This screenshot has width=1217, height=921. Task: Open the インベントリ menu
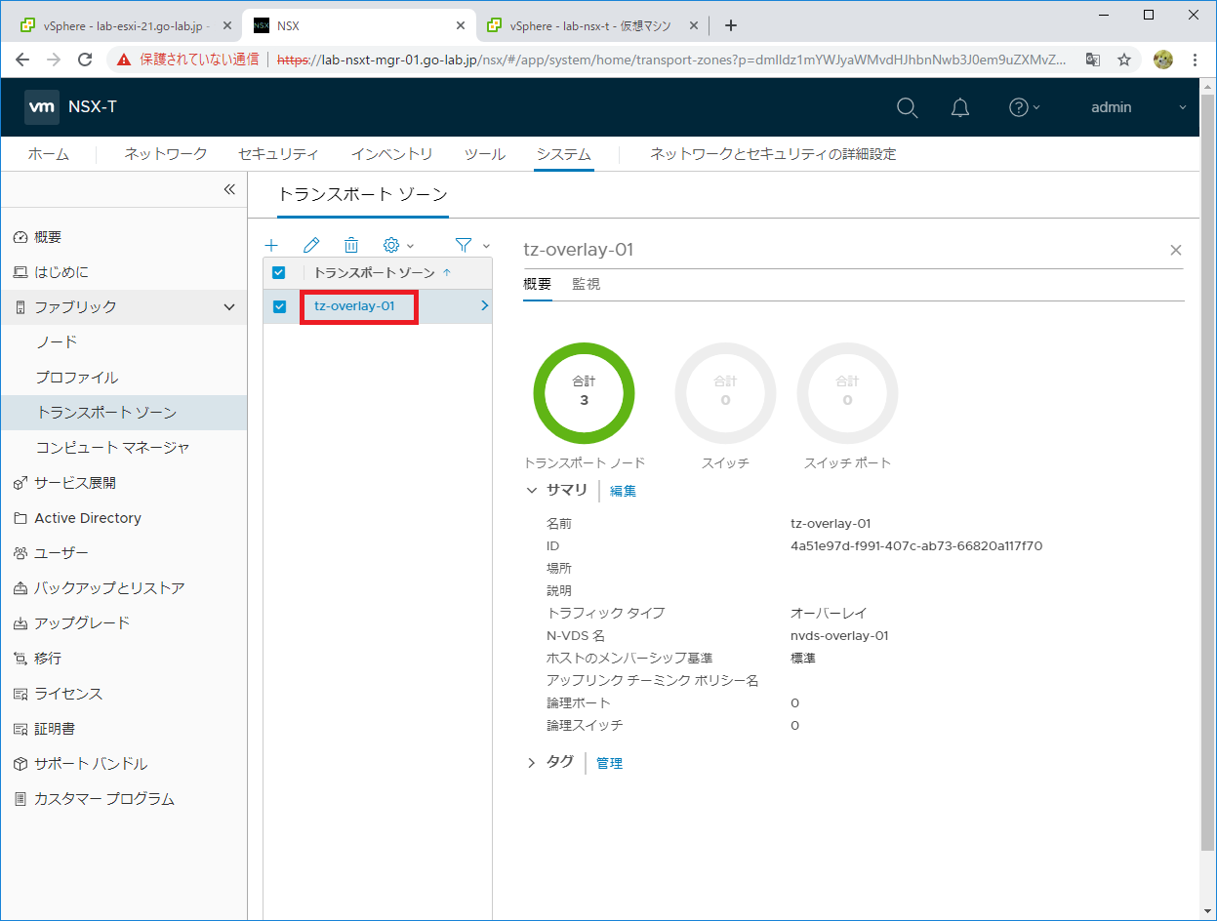[x=391, y=154]
